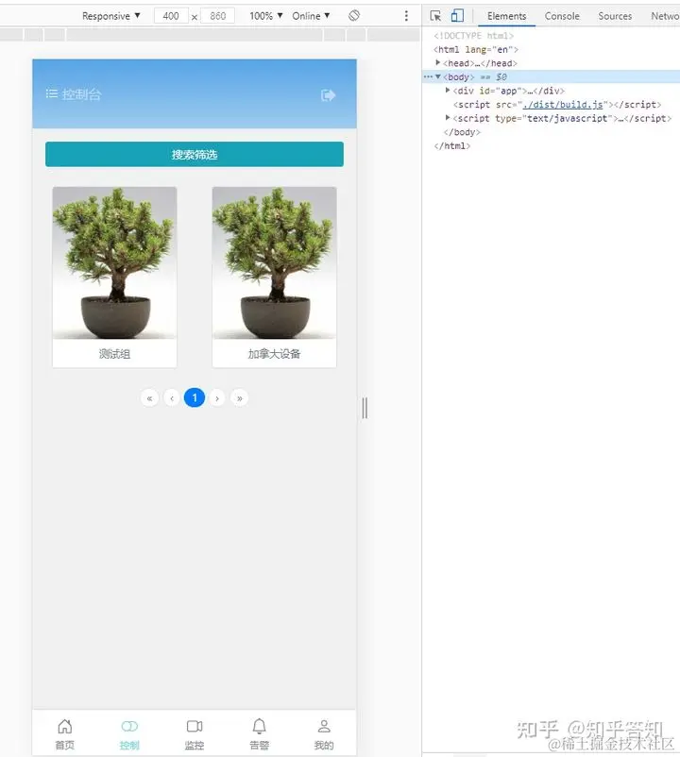Open the Online throttling dropdown
This screenshot has width=680, height=757.
pyautogui.click(x=311, y=16)
